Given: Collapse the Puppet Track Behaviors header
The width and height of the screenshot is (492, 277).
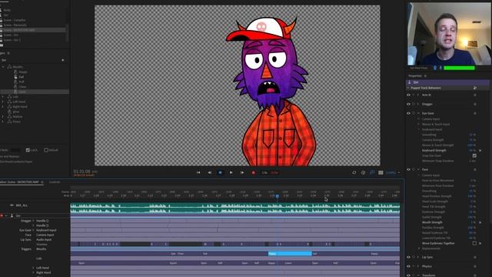Looking at the screenshot, I should click(408, 88).
